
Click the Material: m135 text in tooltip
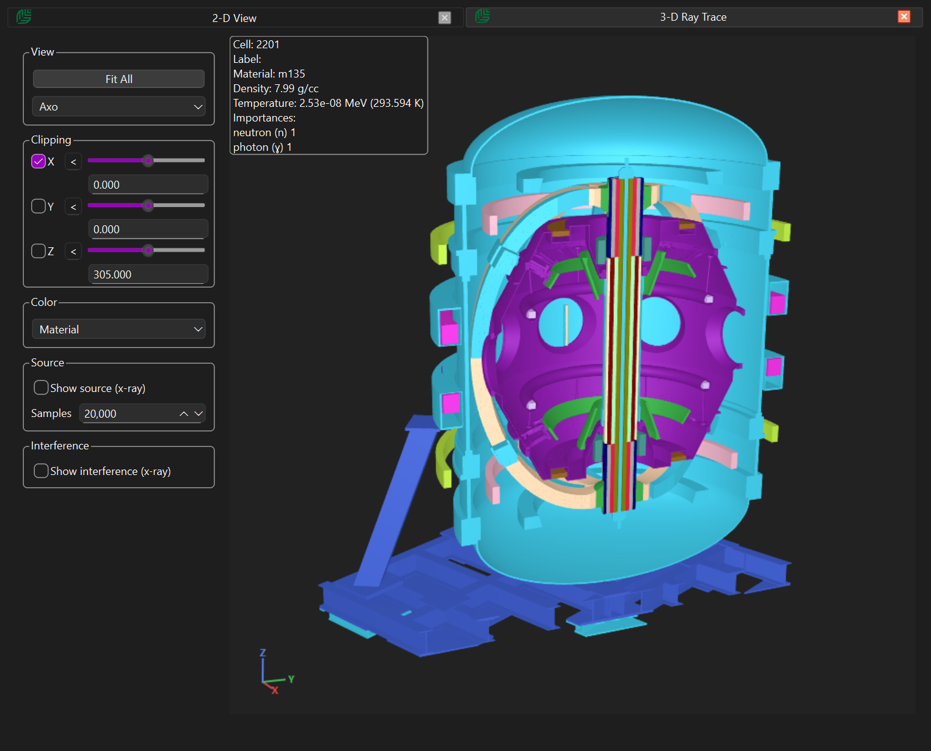(x=269, y=74)
